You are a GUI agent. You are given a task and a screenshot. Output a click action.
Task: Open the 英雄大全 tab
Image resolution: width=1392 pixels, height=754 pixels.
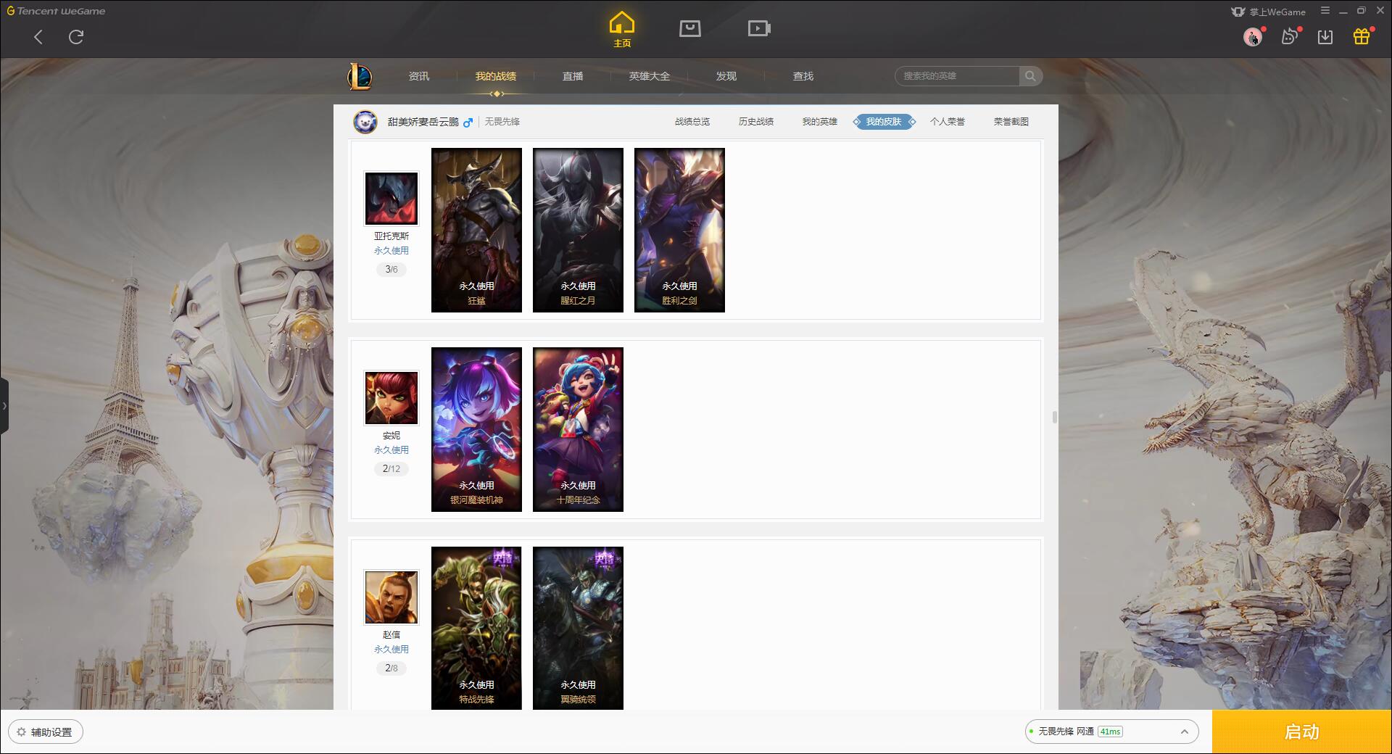650,76
